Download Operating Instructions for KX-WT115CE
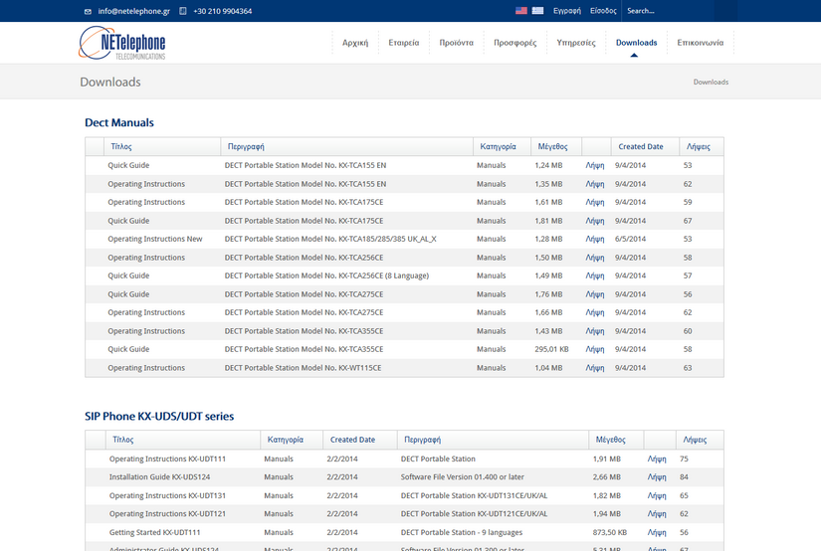This screenshot has height=551, width=821. [595, 368]
